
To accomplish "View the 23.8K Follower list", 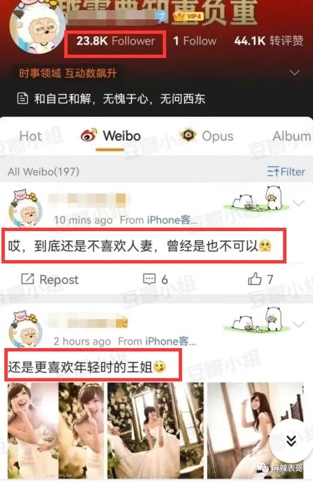I will pos(115,41).
